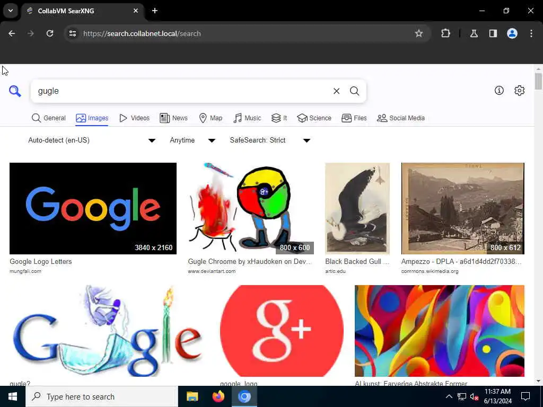The width and height of the screenshot is (543, 407).
Task: Open the About info icon
Action: point(499,90)
